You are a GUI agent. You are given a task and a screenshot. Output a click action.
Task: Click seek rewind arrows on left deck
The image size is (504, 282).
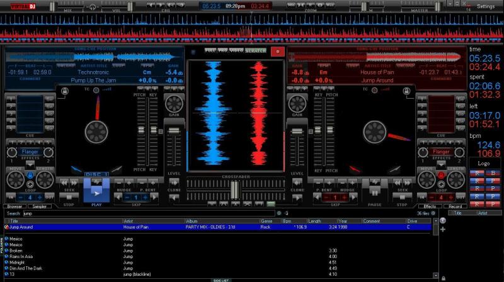point(64,183)
